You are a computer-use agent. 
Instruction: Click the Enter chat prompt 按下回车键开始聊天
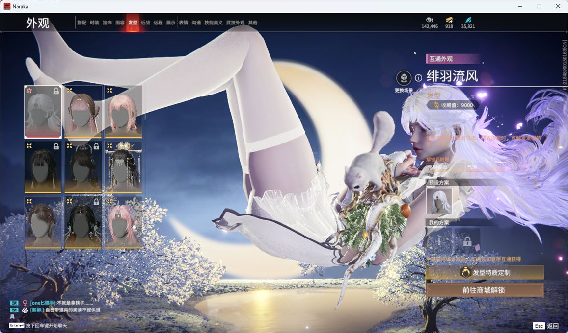point(46,326)
